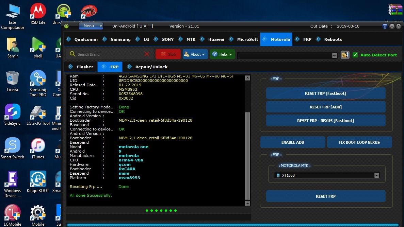Screen dimensions: 404x227
Task: Expand the About dropdown
Action: click(195, 54)
